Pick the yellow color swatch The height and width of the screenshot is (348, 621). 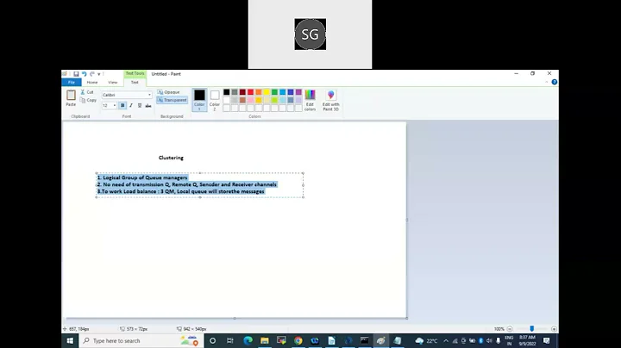267,92
